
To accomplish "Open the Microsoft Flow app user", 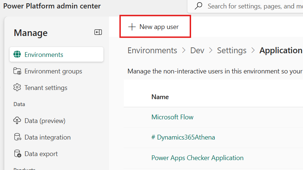I will 172,117.
